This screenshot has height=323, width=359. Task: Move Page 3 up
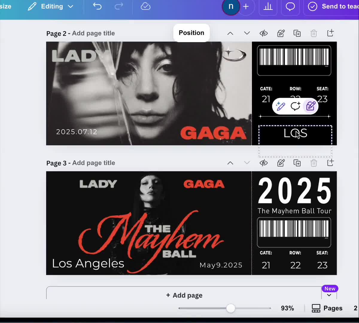[x=230, y=163]
